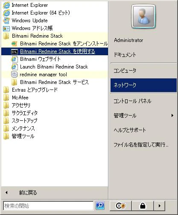Open コンピュータ

pos(125,71)
